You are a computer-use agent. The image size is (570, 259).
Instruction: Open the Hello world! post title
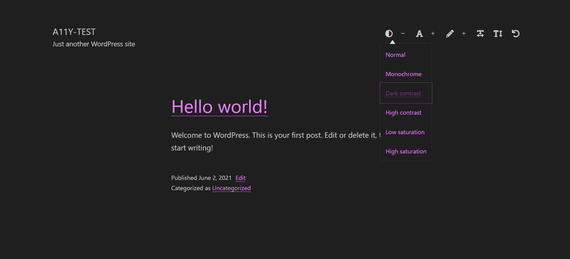pos(219,107)
